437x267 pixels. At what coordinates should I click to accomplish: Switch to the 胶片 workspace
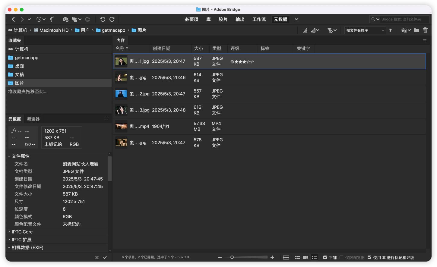(x=223, y=19)
